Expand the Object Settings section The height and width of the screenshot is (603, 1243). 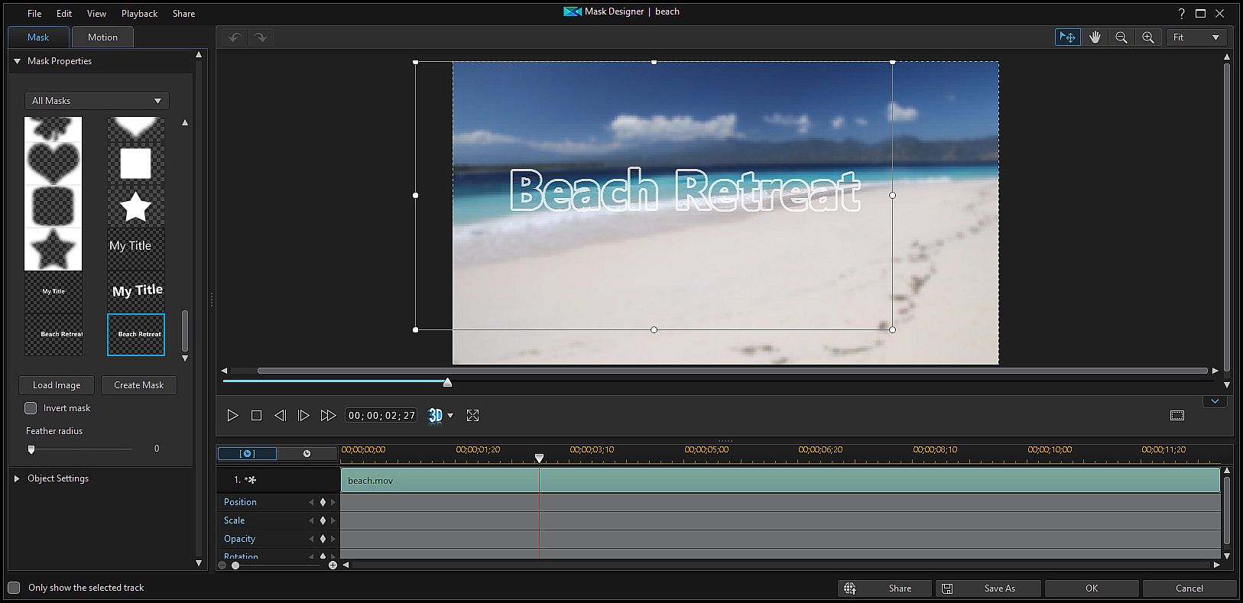coord(17,478)
